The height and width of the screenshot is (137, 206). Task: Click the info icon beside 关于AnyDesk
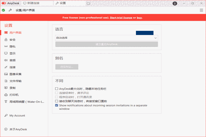pyautogui.click(x=6, y=129)
